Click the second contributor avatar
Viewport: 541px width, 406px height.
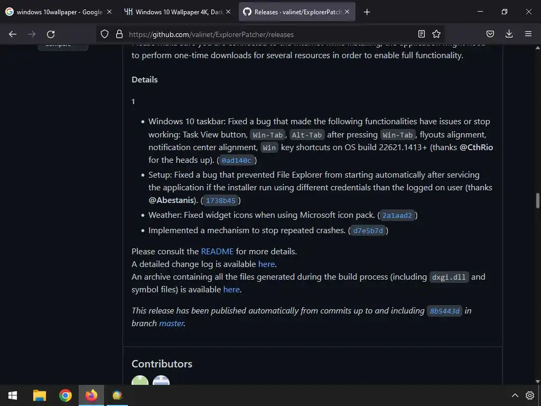[161, 381]
